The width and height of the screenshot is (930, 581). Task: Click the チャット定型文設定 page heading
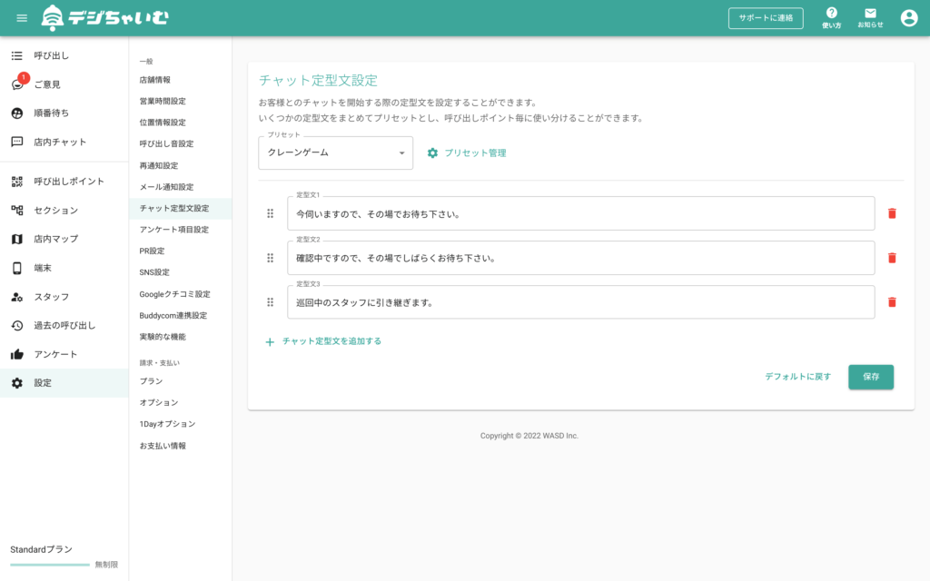[x=318, y=81]
